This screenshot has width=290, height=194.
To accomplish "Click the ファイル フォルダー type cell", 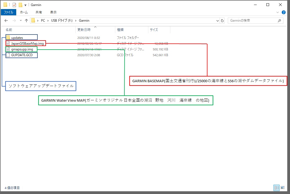I will pyautogui.click(x=128, y=38).
